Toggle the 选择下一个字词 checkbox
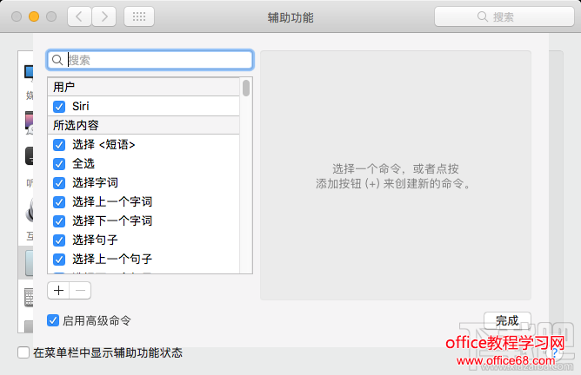This screenshot has width=581, height=375. click(x=59, y=221)
